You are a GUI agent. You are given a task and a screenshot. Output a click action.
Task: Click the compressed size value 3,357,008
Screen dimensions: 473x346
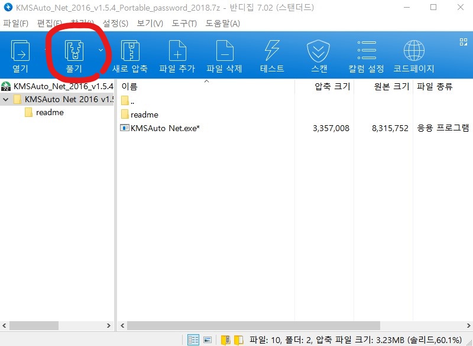[x=331, y=128]
